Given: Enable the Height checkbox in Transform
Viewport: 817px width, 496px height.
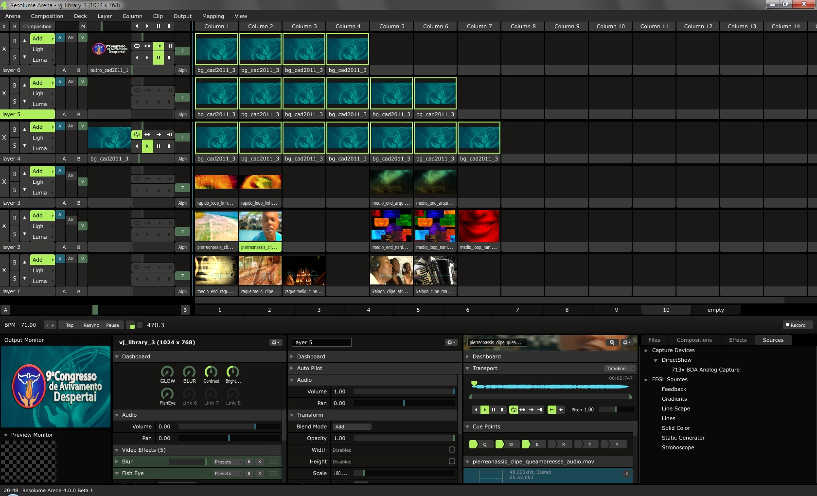Looking at the screenshot, I should (x=452, y=461).
